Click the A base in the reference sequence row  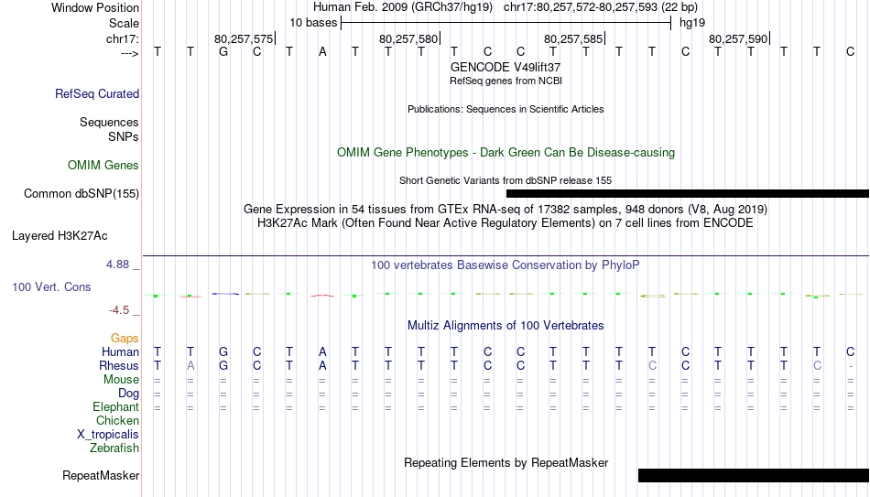click(322, 51)
